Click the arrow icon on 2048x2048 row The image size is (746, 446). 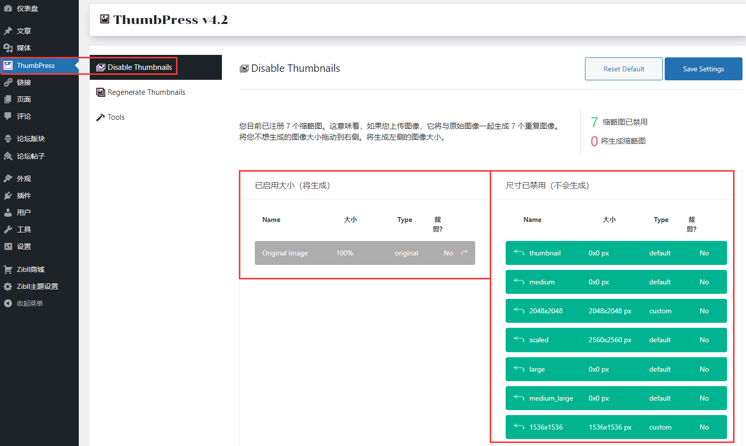[519, 310]
